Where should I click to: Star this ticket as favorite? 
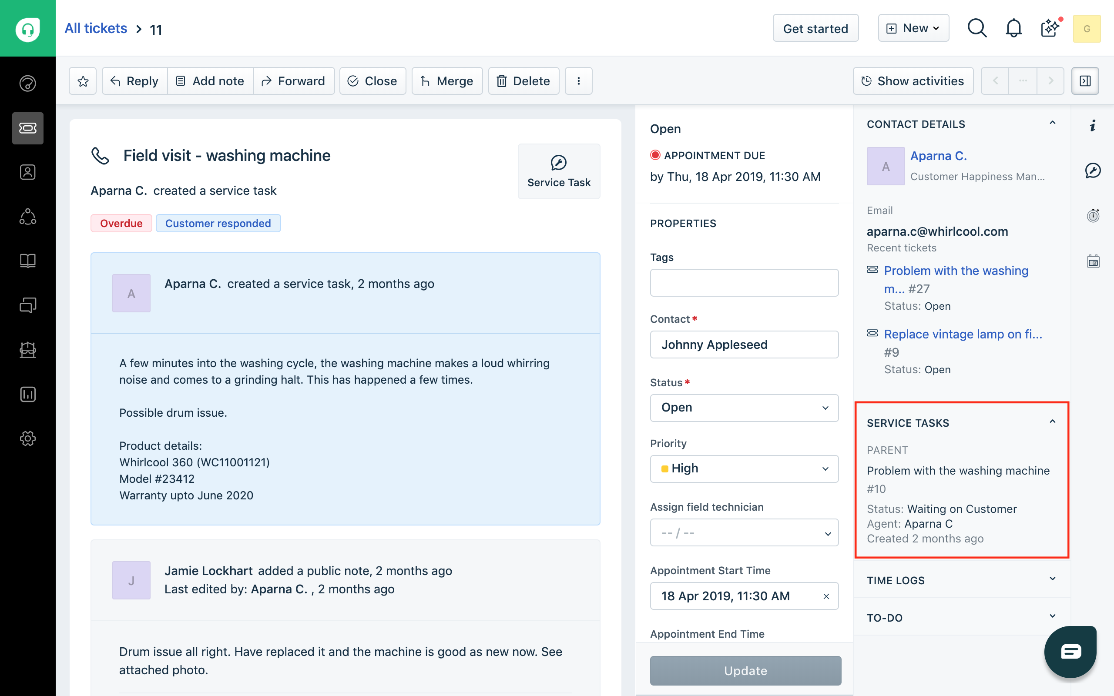[82, 80]
